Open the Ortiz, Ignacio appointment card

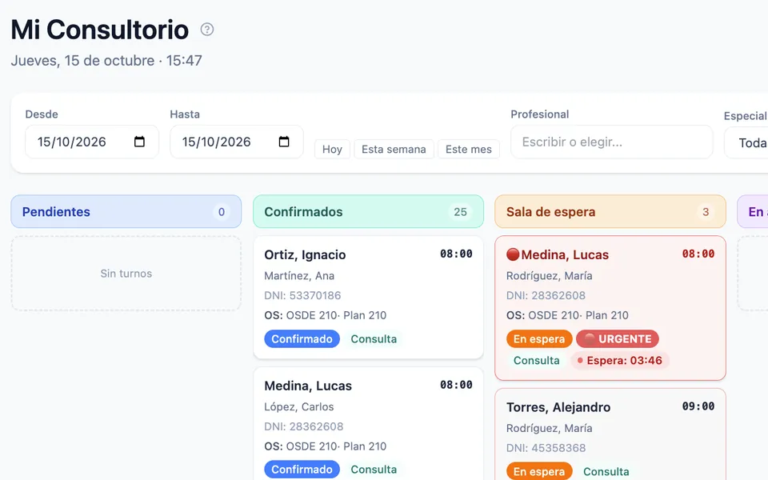tap(368, 298)
